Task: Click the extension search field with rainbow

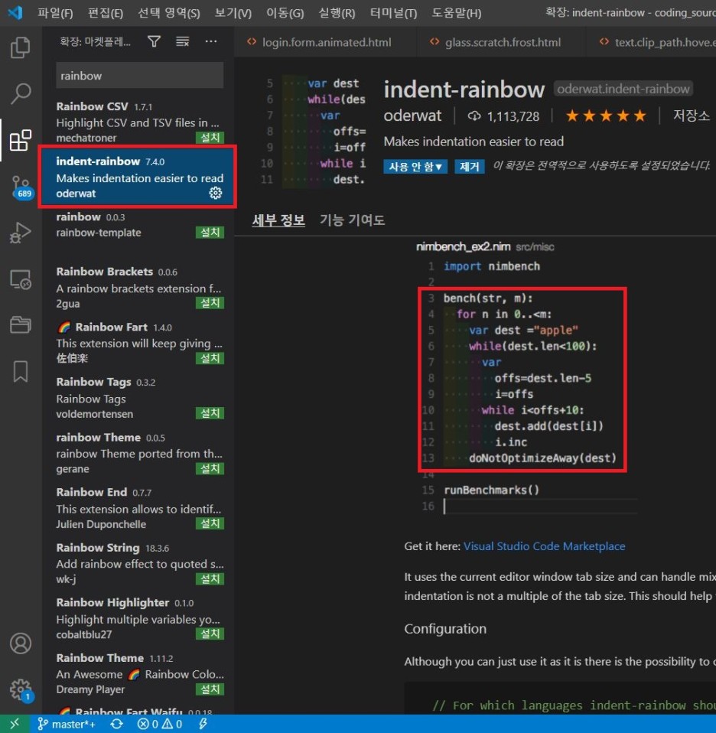Action: [x=140, y=75]
